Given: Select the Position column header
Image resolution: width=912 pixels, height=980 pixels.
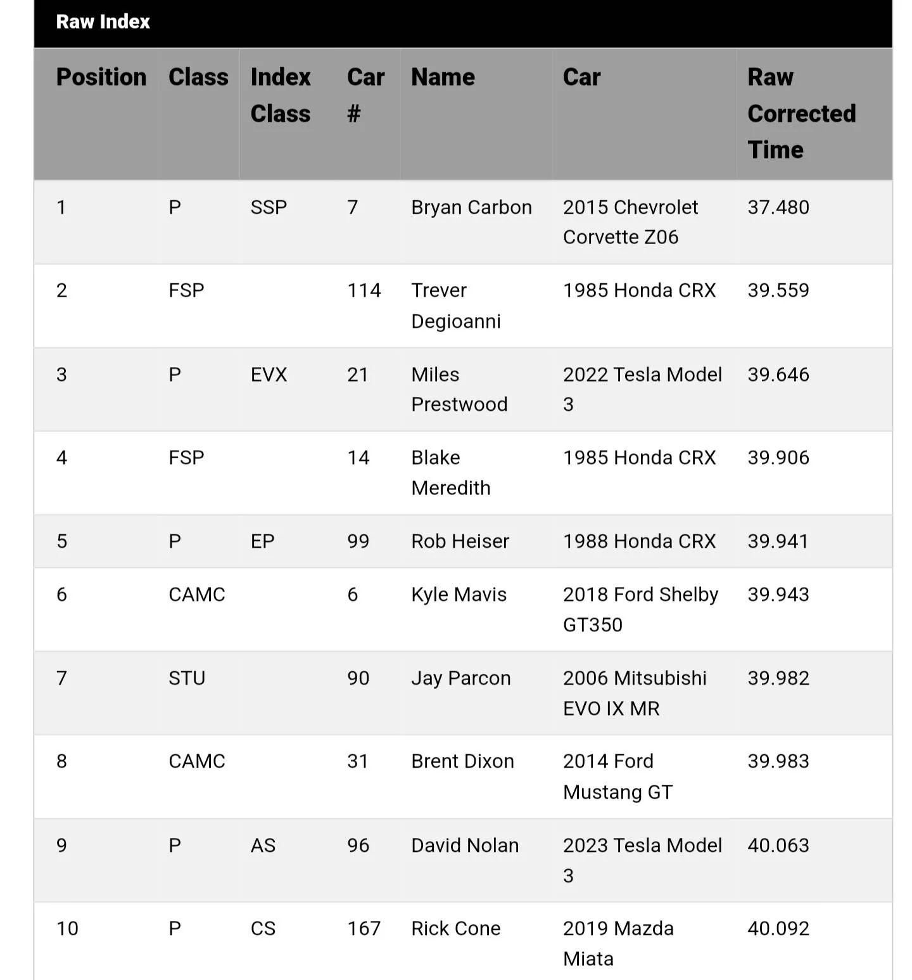Looking at the screenshot, I should coord(101,77).
